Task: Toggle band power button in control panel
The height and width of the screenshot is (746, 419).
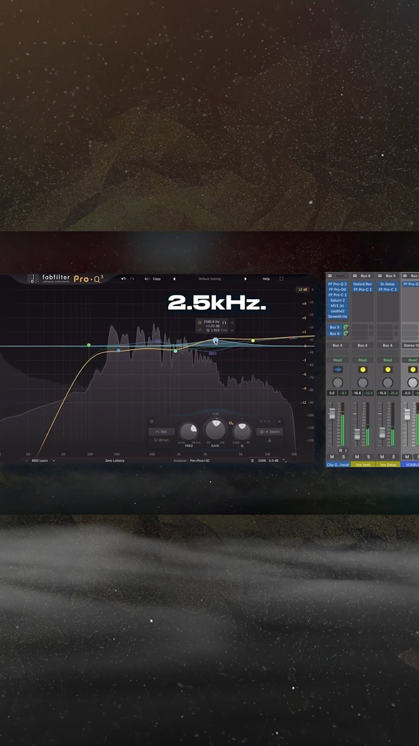Action: 152,422
